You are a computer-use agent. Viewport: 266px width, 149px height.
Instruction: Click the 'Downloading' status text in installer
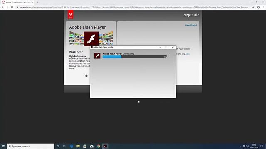click(x=129, y=54)
